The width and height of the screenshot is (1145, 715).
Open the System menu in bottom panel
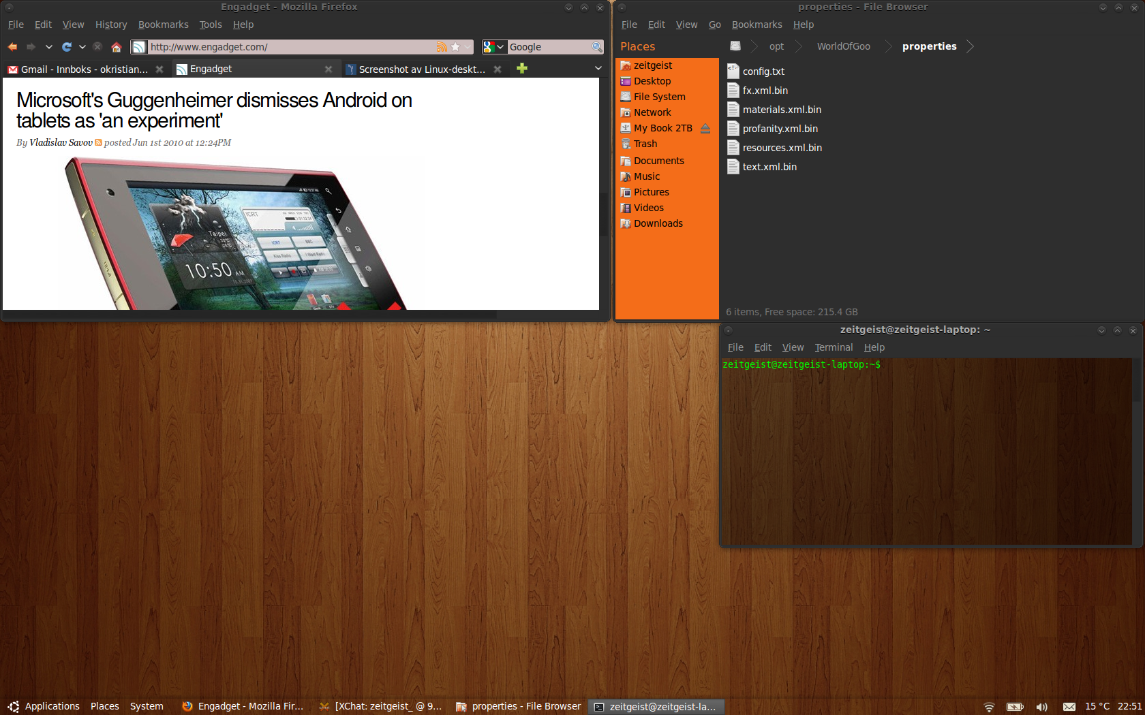coord(147,706)
